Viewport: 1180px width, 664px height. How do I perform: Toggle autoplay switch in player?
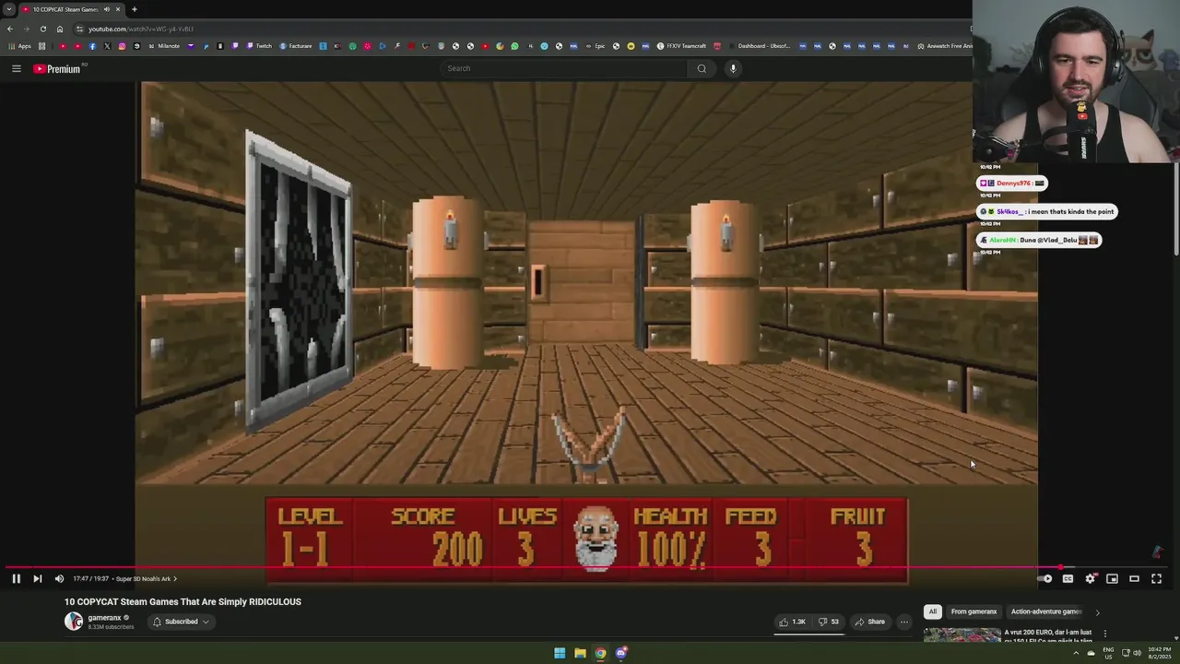1045,578
